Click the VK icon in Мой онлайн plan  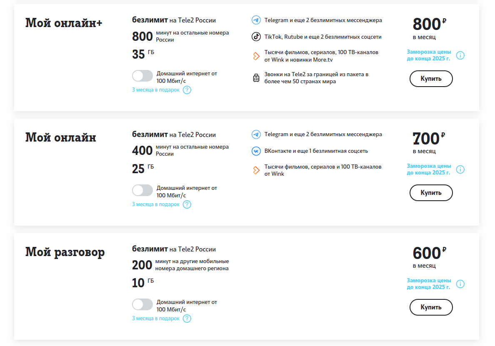coord(256,151)
